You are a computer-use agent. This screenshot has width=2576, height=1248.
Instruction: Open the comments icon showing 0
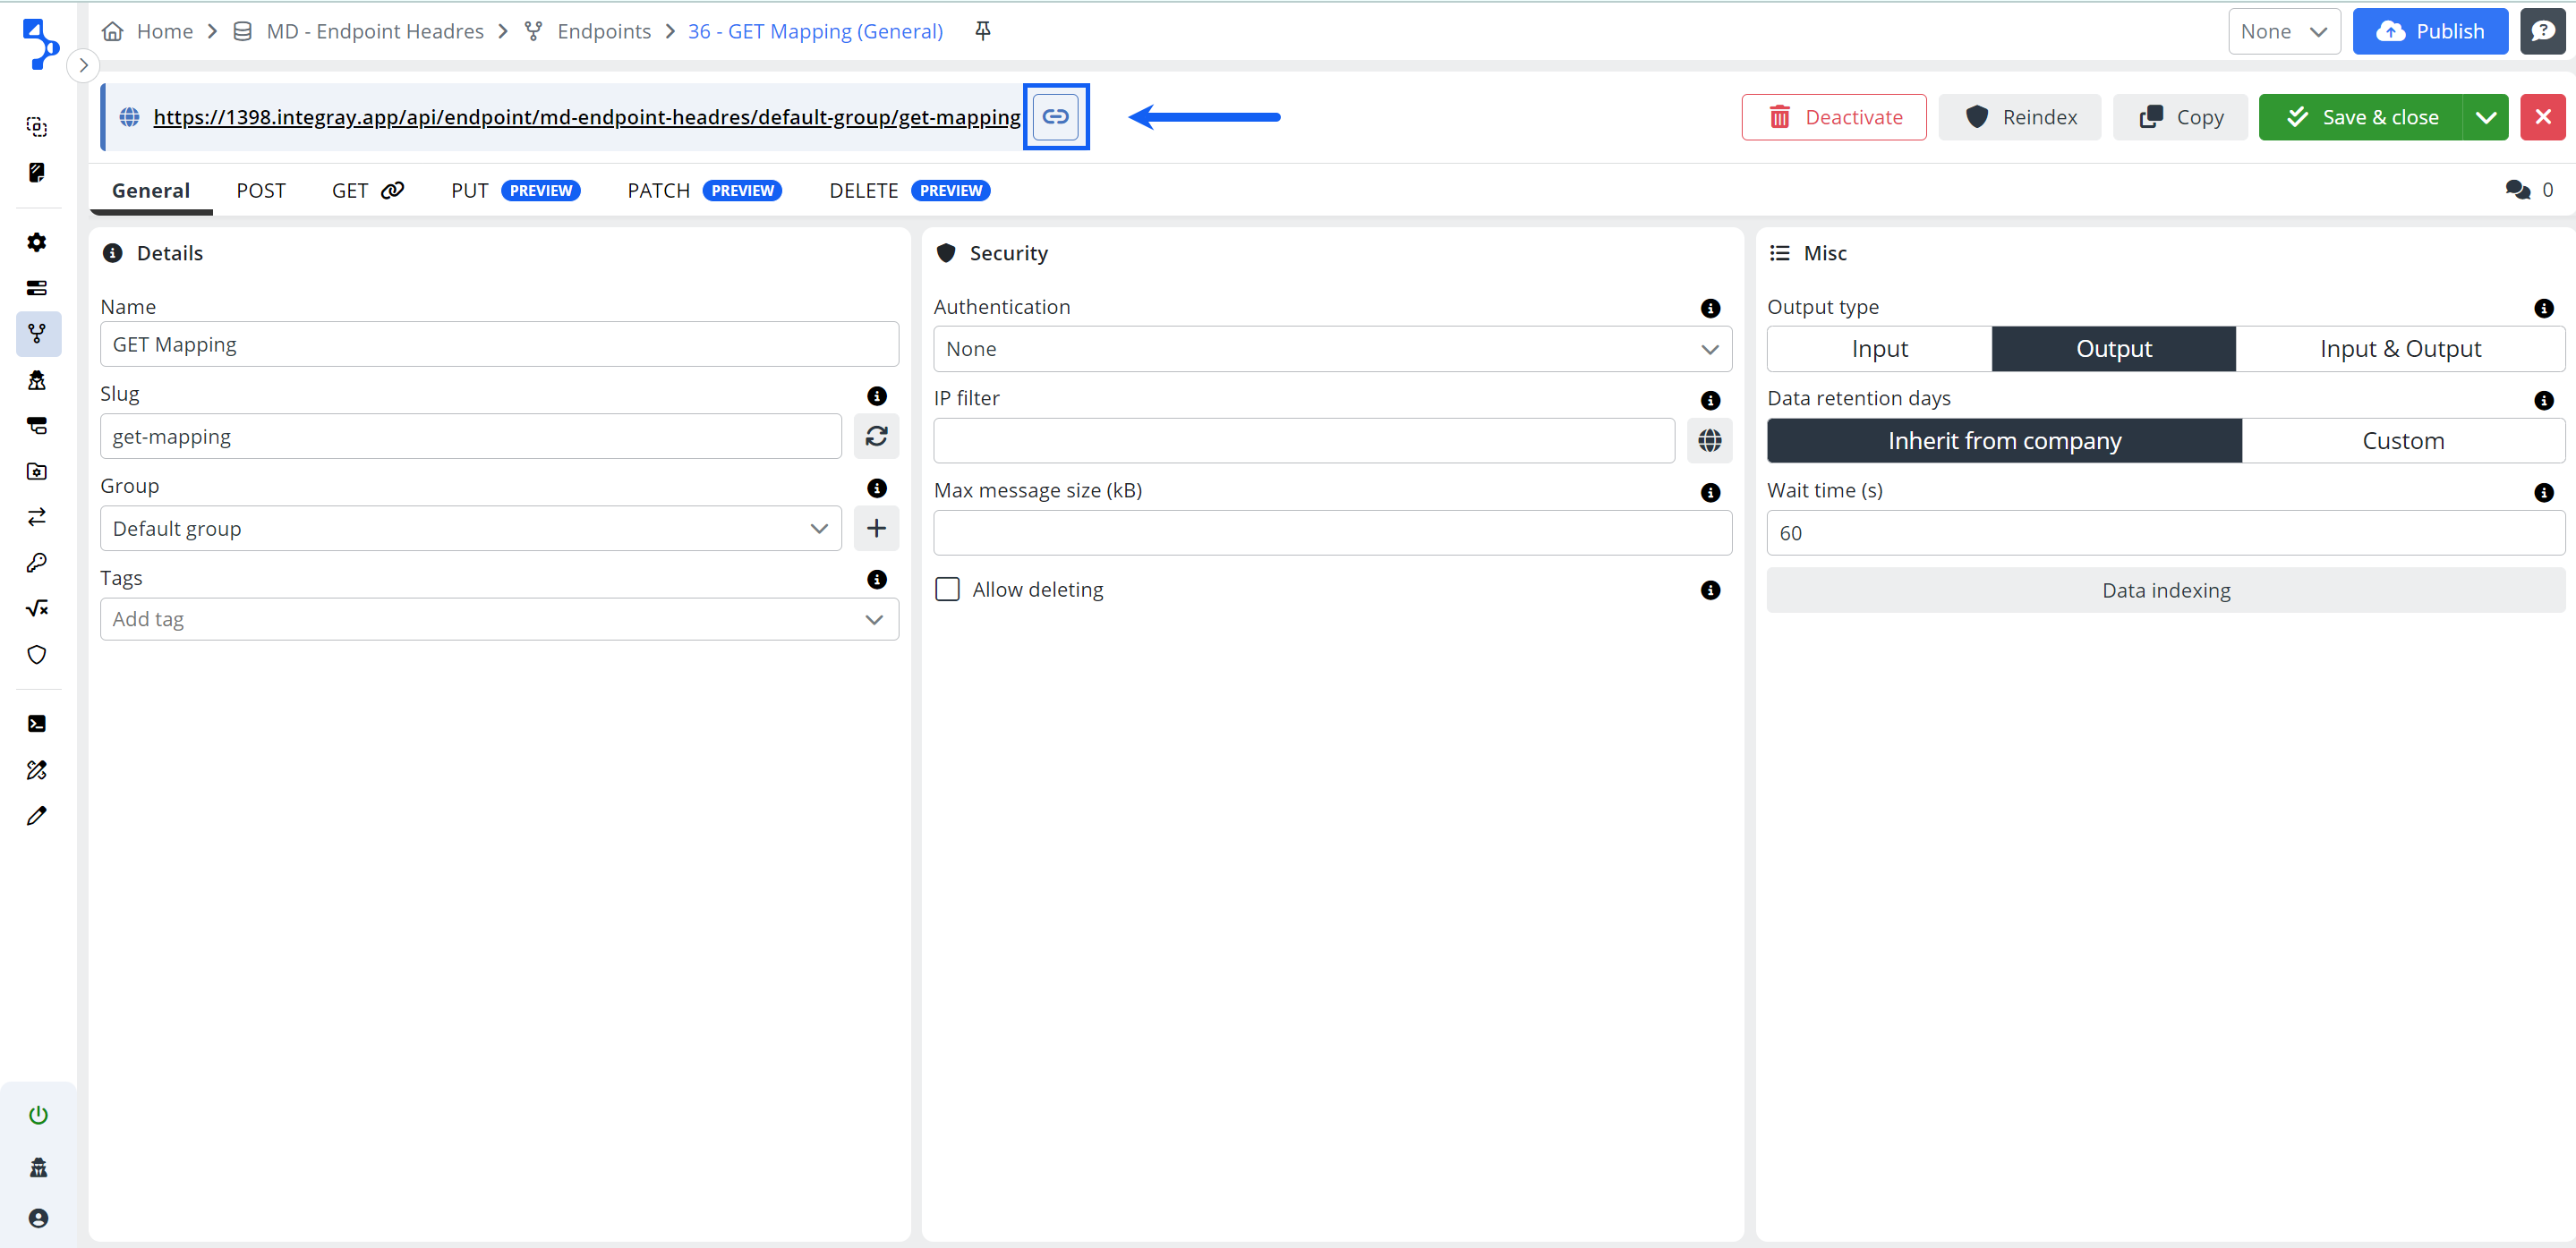click(2517, 190)
